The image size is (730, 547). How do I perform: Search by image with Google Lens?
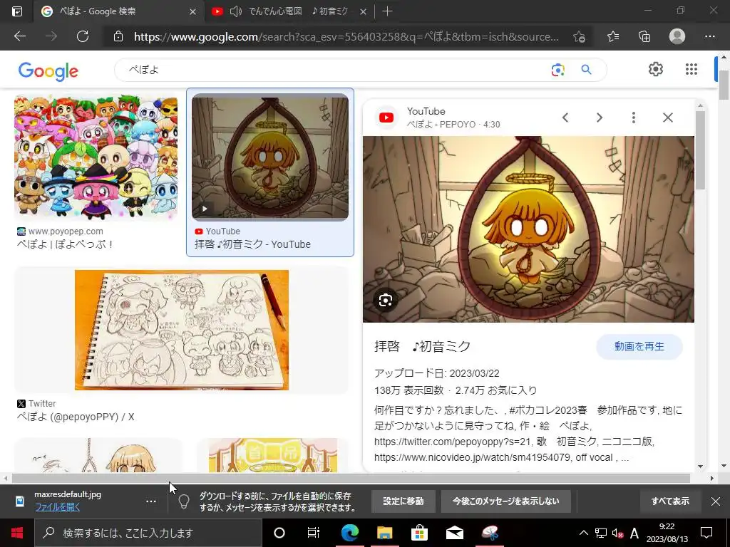(x=557, y=70)
